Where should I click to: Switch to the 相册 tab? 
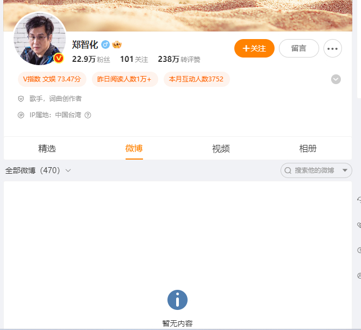[x=308, y=149]
